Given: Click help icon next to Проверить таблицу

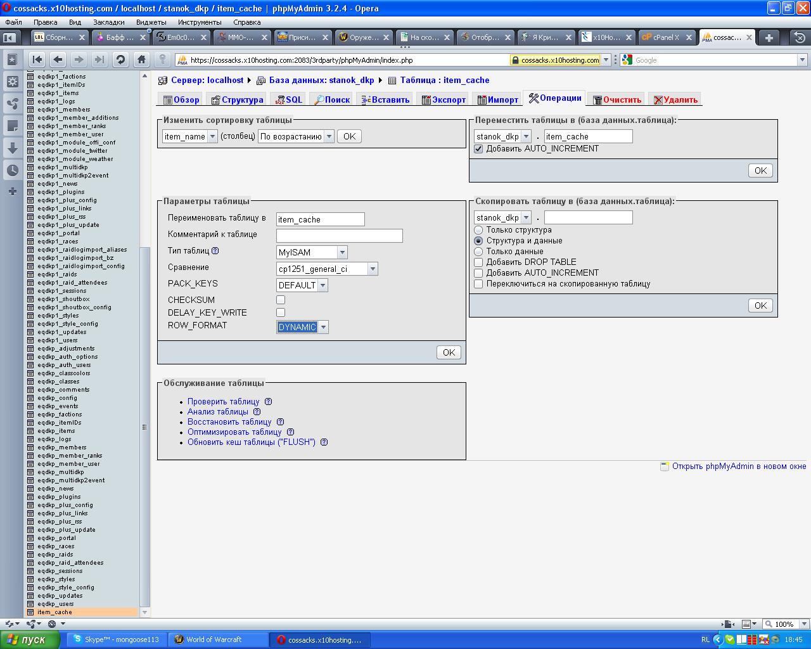Looking at the screenshot, I should 268,401.
